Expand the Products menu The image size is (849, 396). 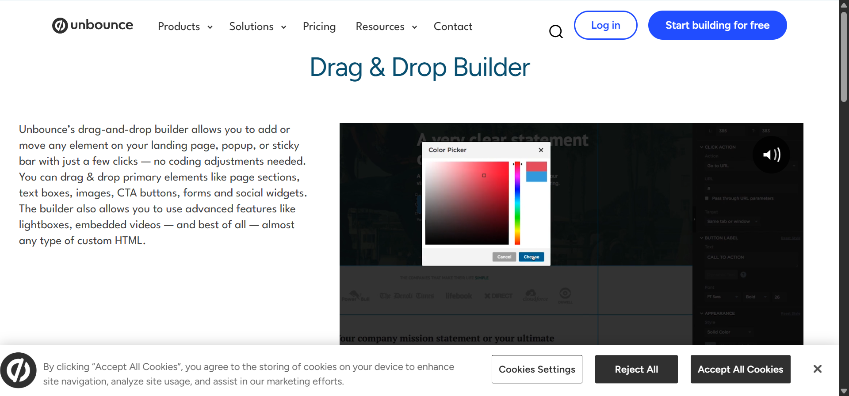[x=185, y=26]
